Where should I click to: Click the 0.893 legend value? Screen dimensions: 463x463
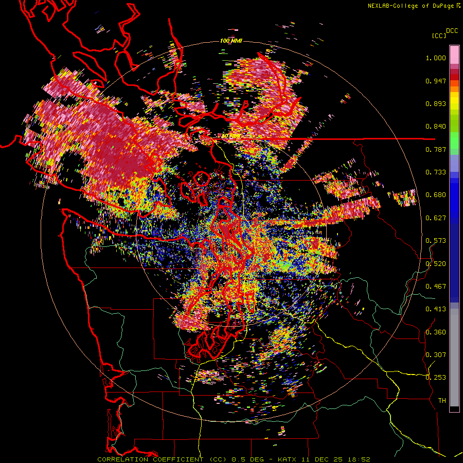[x=436, y=103]
